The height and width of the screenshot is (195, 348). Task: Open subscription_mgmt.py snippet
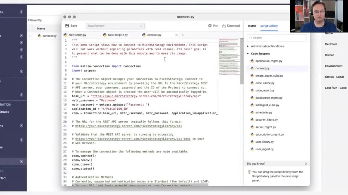coord(269,134)
